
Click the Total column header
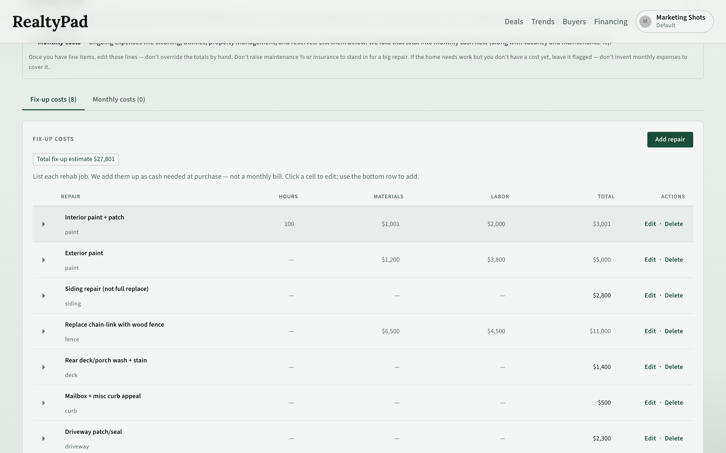click(606, 197)
